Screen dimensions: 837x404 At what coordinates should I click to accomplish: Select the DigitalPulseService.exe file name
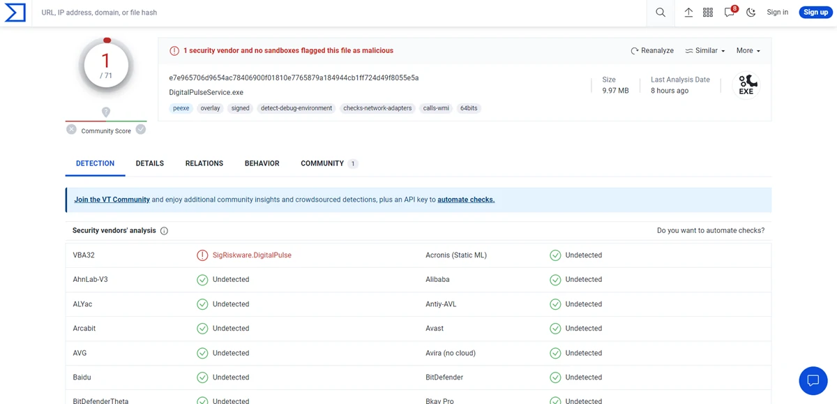pyautogui.click(x=206, y=92)
